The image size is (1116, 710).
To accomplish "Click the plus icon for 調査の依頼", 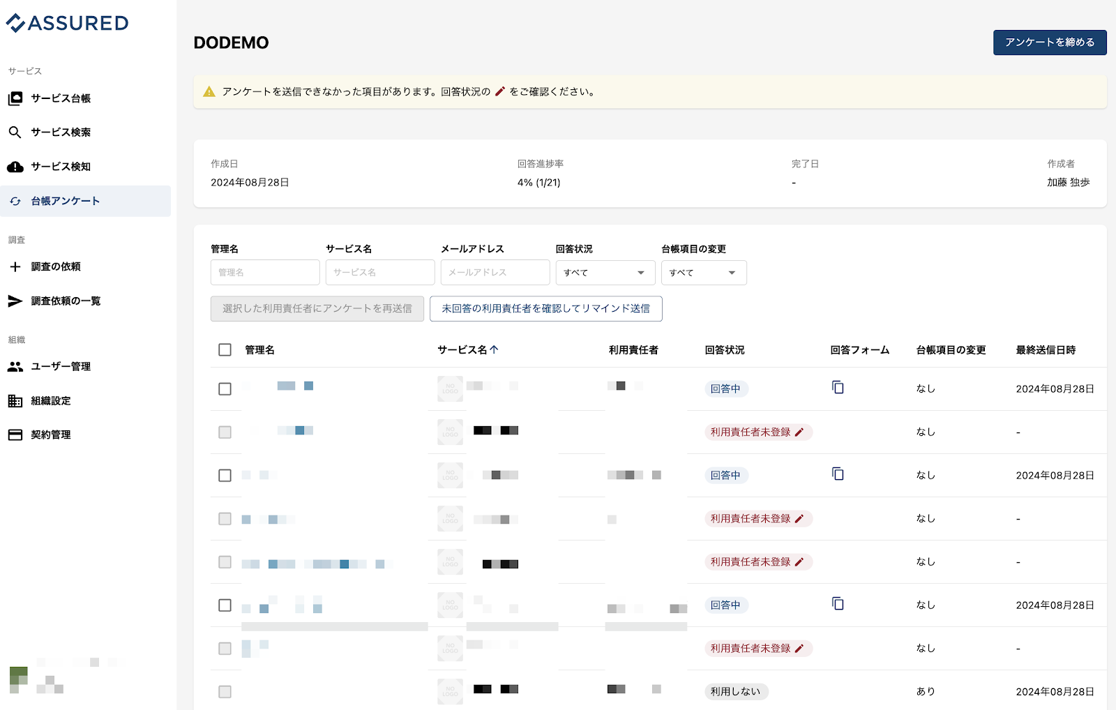I will click(x=15, y=266).
